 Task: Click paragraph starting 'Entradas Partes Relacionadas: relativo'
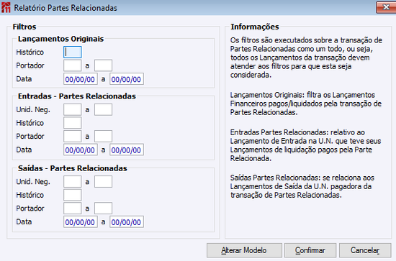(x=305, y=145)
